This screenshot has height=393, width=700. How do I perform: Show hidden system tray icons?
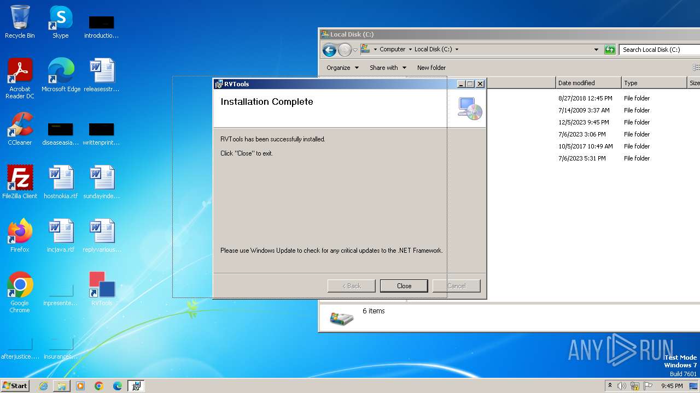tap(610, 386)
